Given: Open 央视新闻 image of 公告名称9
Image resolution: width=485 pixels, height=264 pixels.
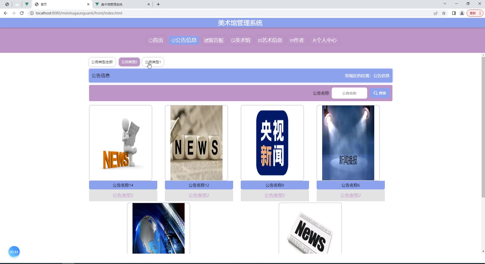Looking at the screenshot, I should click(272, 143).
